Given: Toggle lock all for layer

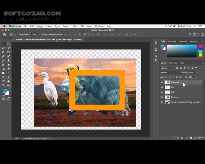Looking at the screenshot, I should coord(180,77).
